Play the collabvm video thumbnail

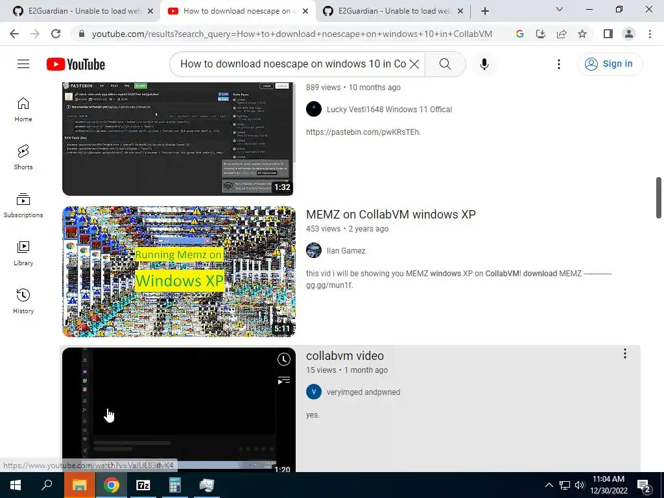pos(179,410)
